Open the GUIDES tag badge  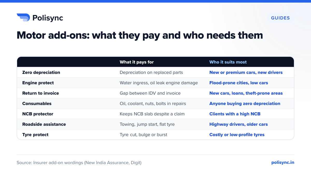coord(280,18)
